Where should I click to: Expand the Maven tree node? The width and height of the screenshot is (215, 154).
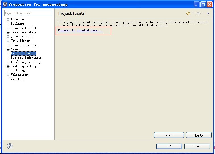(8, 49)
